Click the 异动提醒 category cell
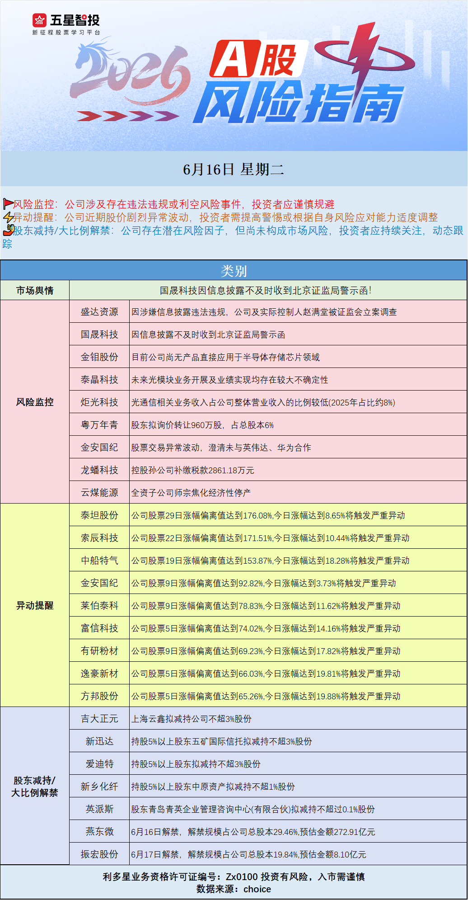The width and height of the screenshot is (468, 900). (35, 605)
